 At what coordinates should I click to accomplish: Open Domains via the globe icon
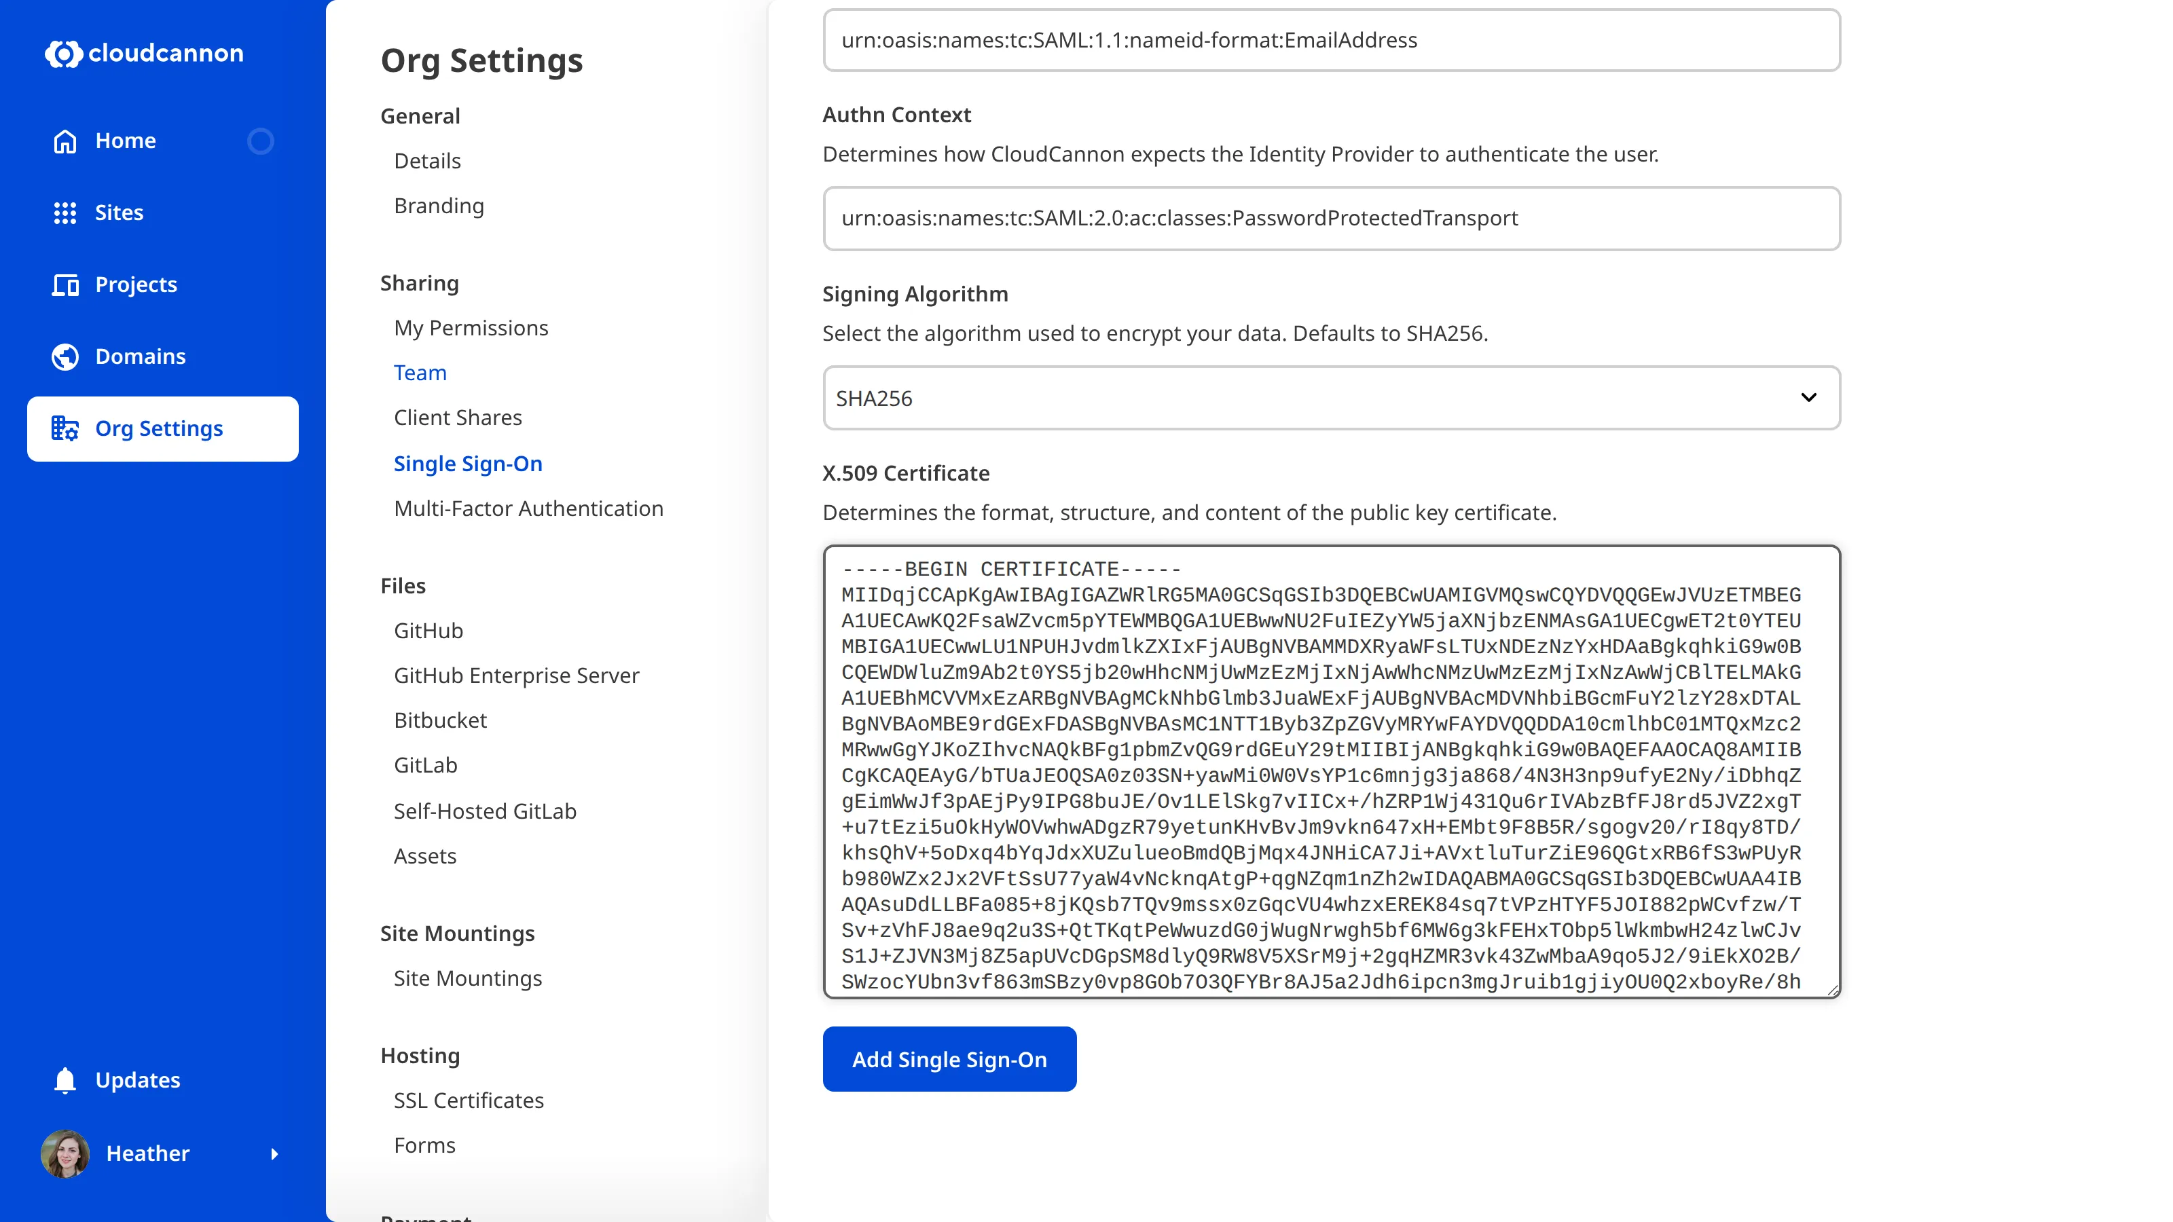point(65,356)
